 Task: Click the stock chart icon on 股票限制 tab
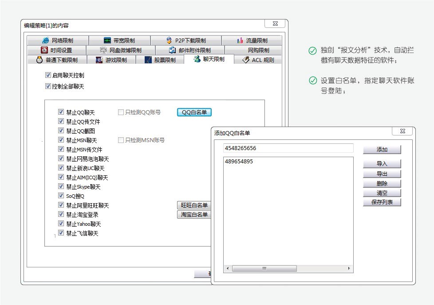[148, 60]
